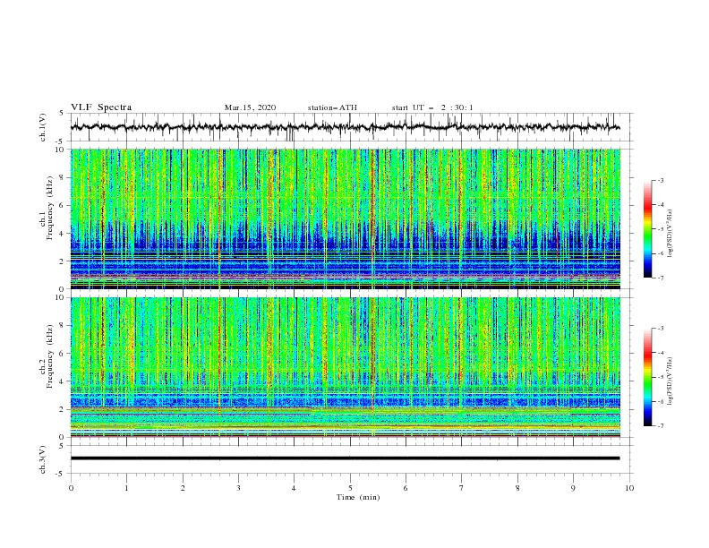Select the date 'Mar.15, 2020'

point(250,107)
